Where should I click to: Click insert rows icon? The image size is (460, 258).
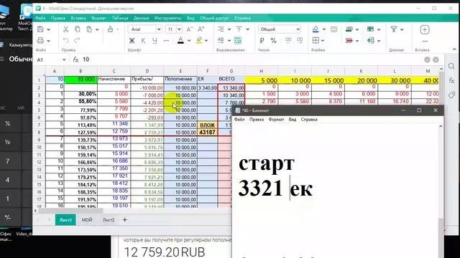click(x=349, y=29)
